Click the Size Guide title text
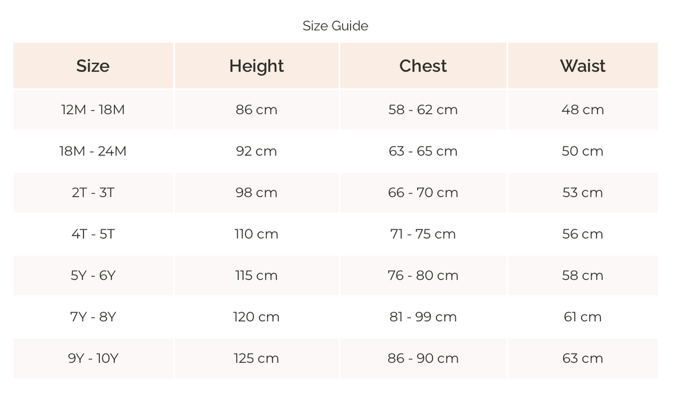 tap(335, 26)
